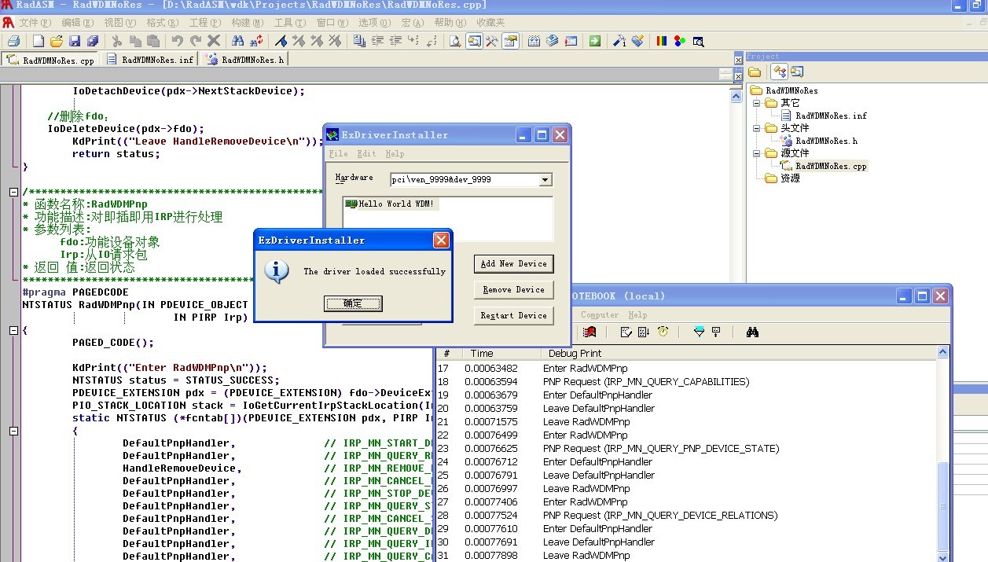Click the Restart Device button
988x562 pixels.
pos(513,316)
